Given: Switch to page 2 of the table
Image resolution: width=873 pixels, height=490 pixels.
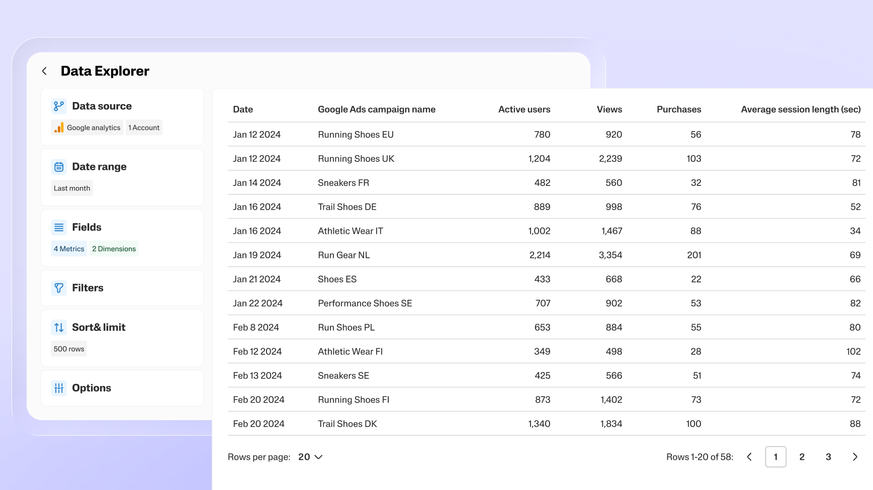Looking at the screenshot, I should [x=802, y=457].
